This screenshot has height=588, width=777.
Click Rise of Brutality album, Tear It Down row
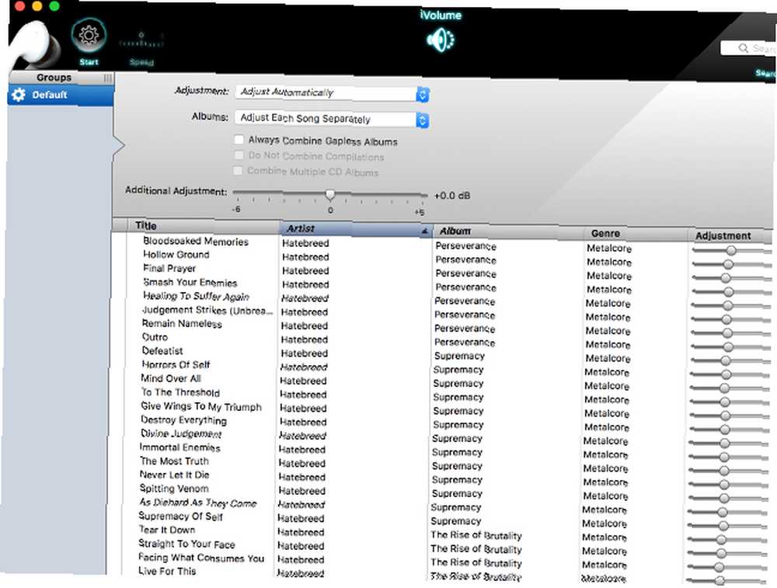point(476,535)
